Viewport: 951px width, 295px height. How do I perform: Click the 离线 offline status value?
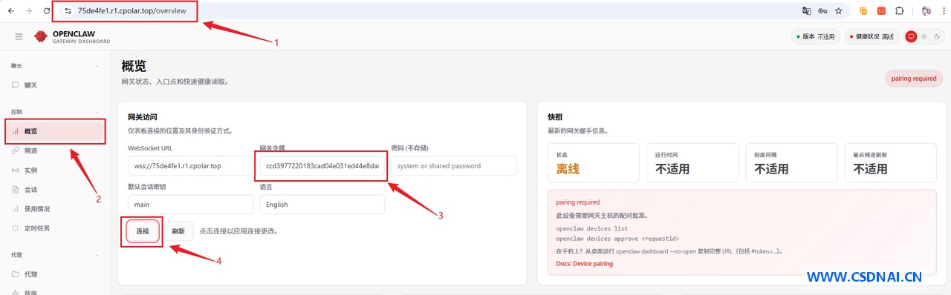coord(568,169)
